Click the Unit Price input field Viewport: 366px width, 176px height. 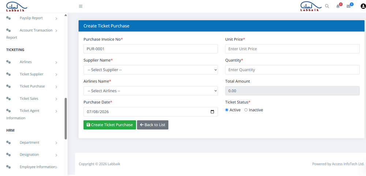coord(292,49)
